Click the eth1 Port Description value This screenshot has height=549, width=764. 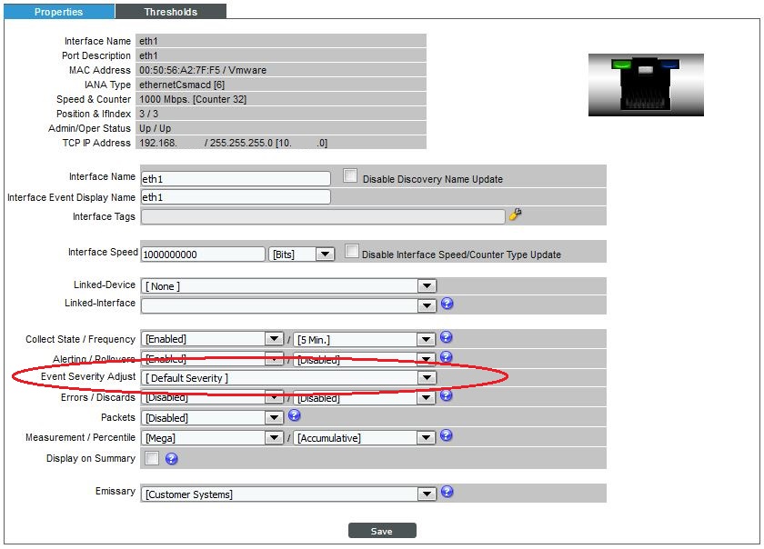click(148, 55)
